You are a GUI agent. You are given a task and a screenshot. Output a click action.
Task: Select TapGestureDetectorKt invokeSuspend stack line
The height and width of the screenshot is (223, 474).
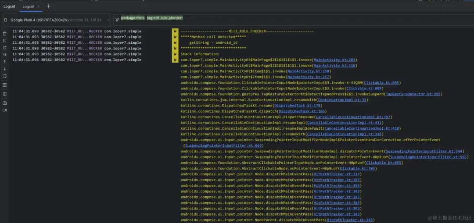(311, 94)
